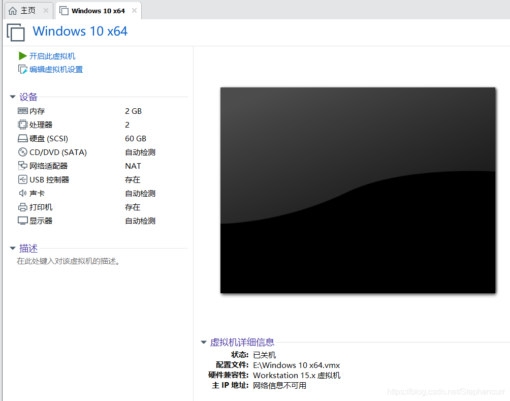Collapse the 虚拟机详细信息 details section
The height and width of the screenshot is (401, 510).
click(204, 342)
